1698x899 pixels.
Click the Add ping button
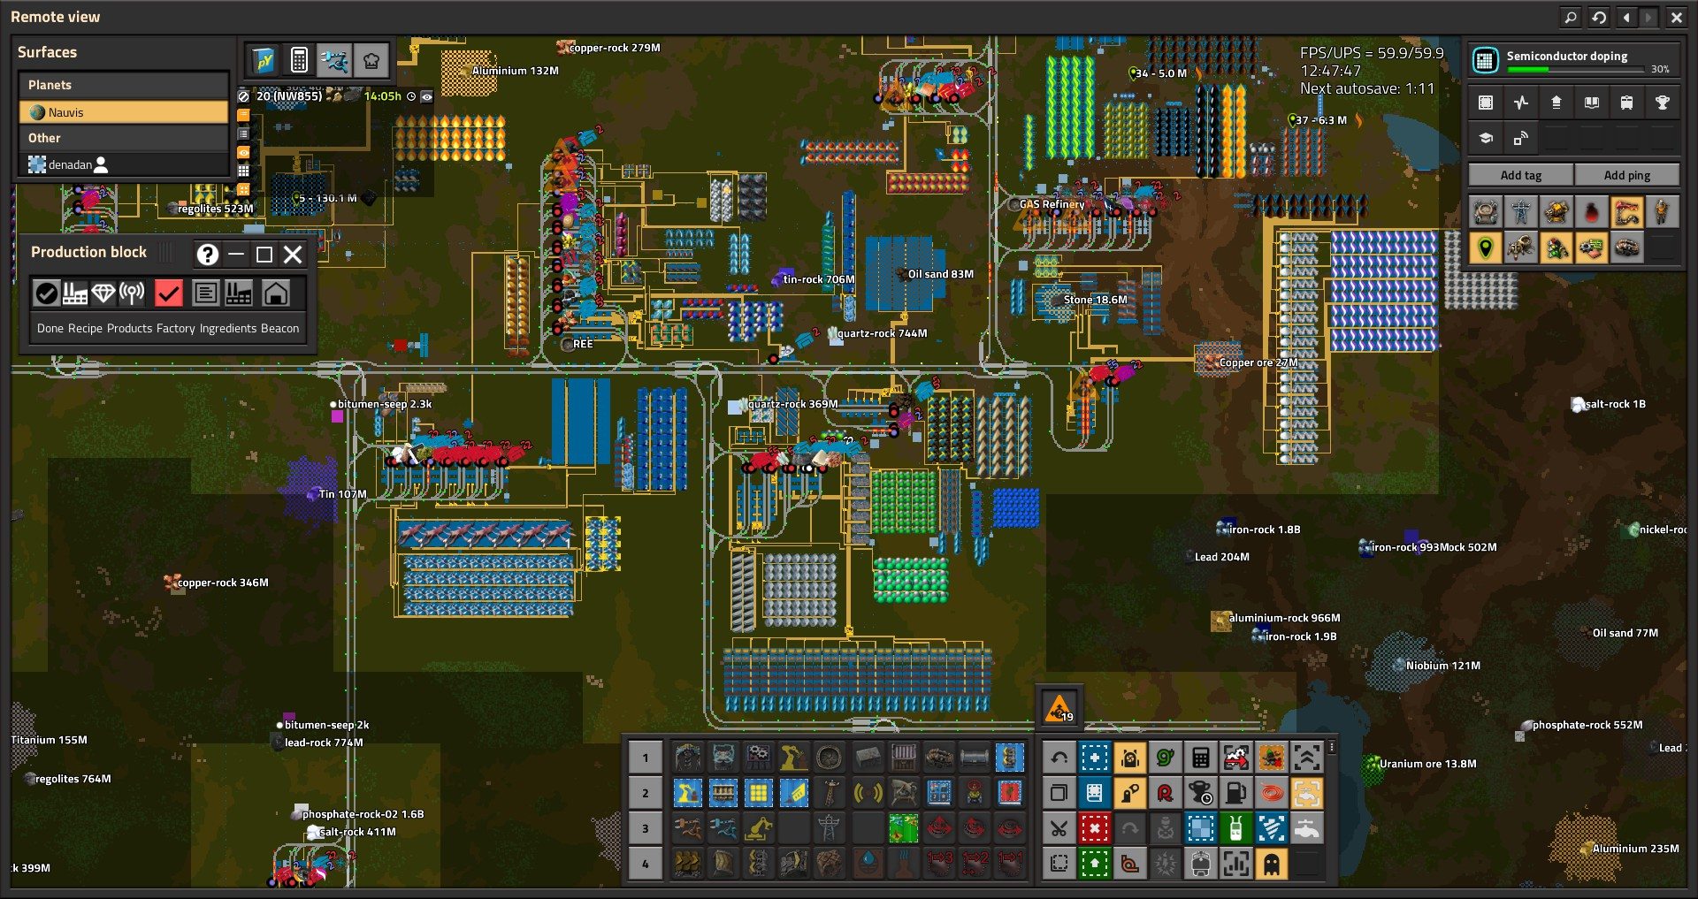click(x=1627, y=175)
